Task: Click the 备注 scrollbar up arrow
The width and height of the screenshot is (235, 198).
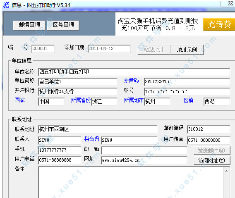Action: [226, 171]
